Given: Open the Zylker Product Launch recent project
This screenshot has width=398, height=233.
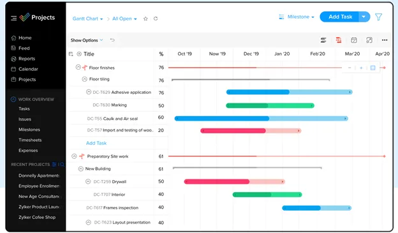Looking at the screenshot, I should 38,207.
